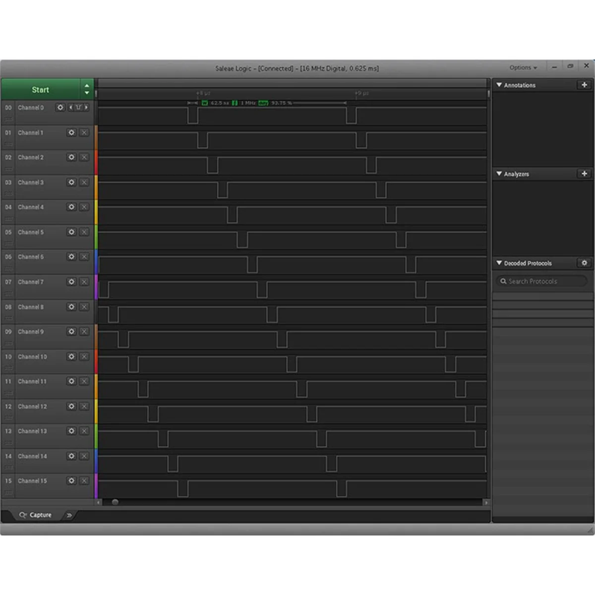This screenshot has height=595, width=595.
Task: Toggle trigger edge type on Channel 0
Action: (x=78, y=107)
